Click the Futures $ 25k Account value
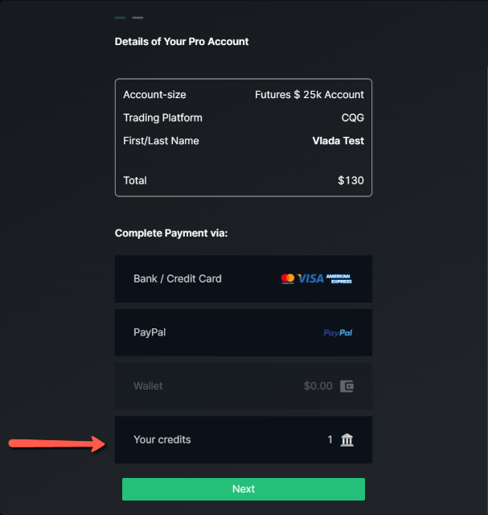The width and height of the screenshot is (488, 515). [x=310, y=95]
